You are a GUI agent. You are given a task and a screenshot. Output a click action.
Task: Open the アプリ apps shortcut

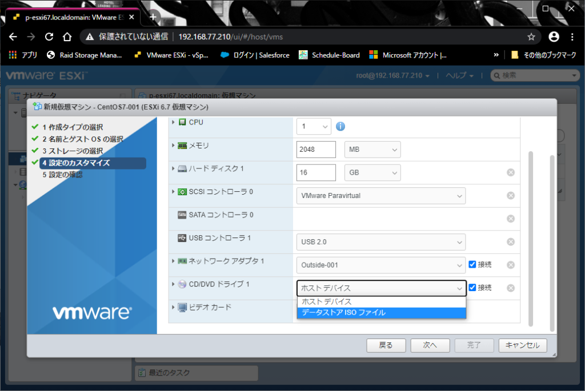[x=23, y=55]
